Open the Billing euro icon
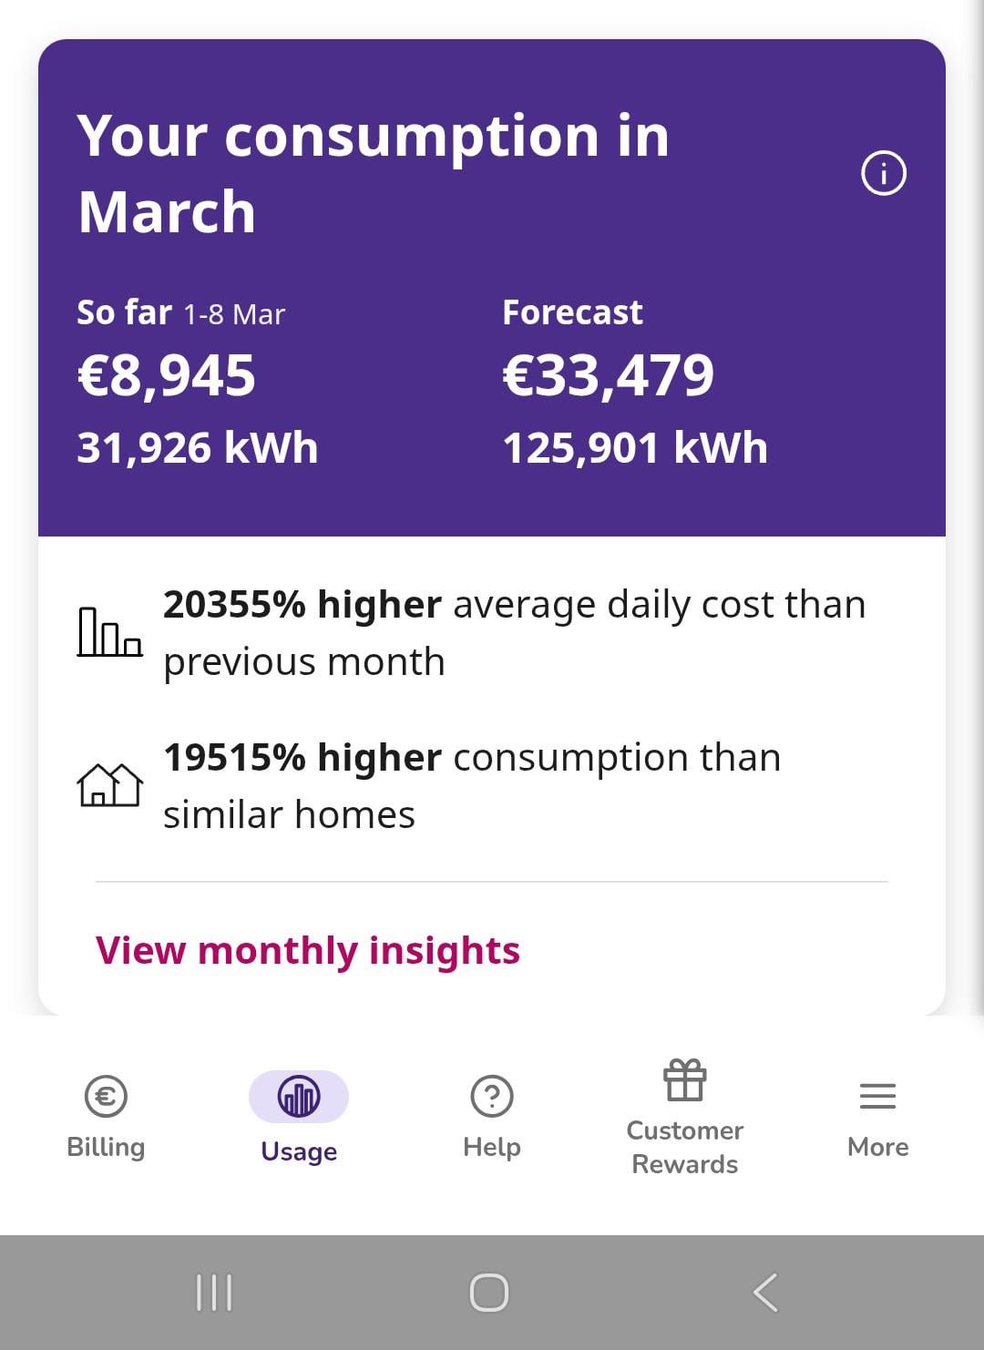The width and height of the screenshot is (984, 1350). 106,1096
